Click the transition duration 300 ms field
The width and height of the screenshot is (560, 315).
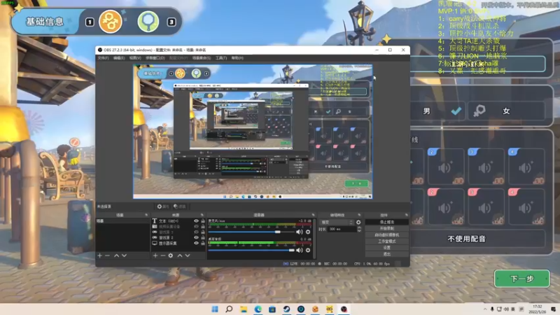point(342,230)
